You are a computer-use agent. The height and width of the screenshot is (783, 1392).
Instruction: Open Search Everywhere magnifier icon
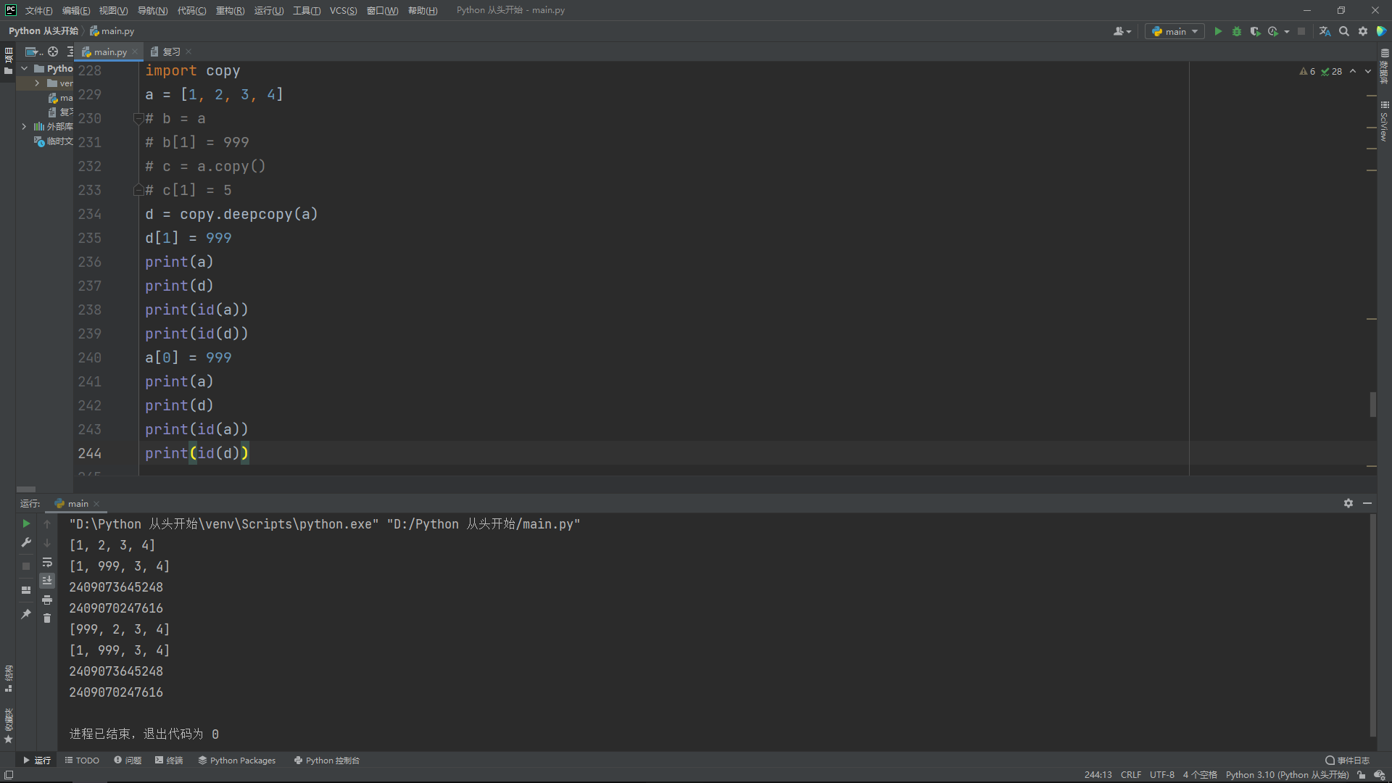(x=1344, y=31)
